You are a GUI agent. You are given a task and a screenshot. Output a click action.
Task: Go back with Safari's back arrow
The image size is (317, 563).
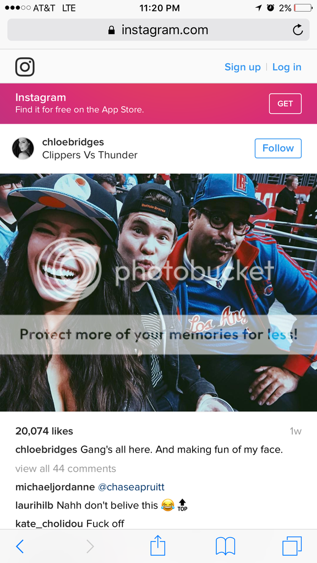(20, 546)
